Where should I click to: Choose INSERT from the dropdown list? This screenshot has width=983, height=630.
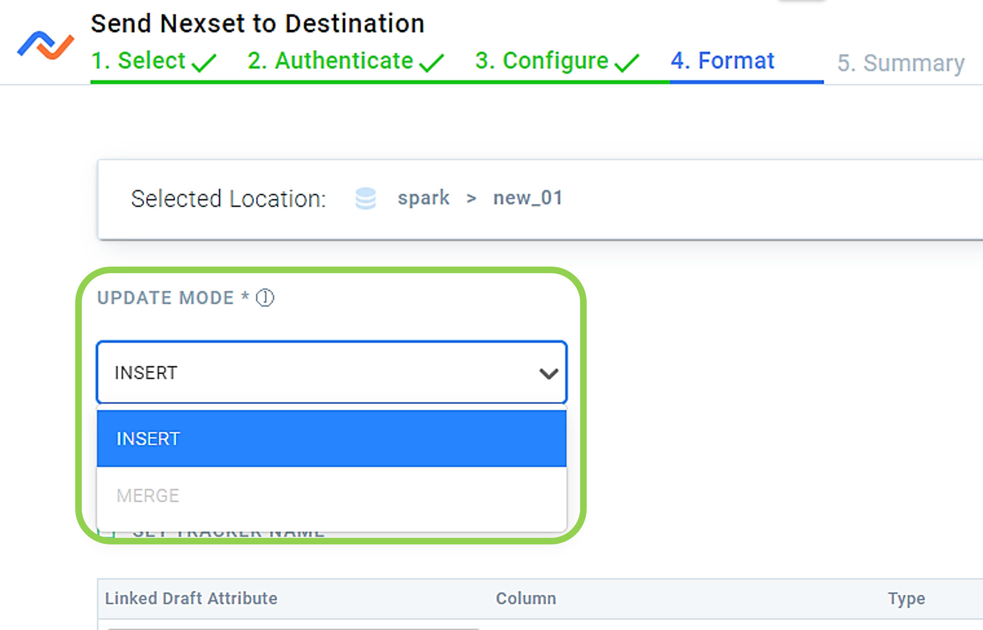[x=331, y=439]
